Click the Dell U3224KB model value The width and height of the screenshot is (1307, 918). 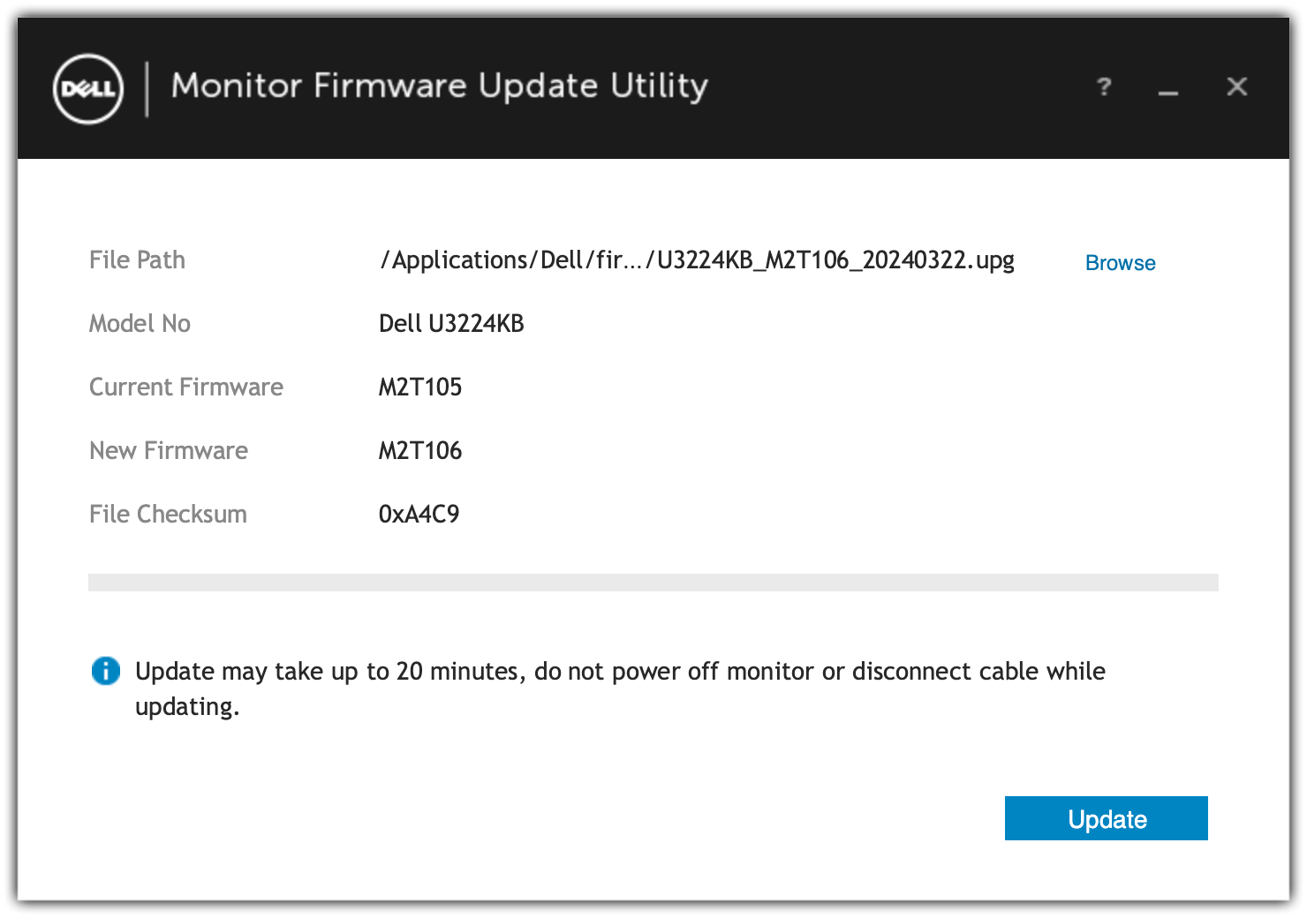[451, 324]
